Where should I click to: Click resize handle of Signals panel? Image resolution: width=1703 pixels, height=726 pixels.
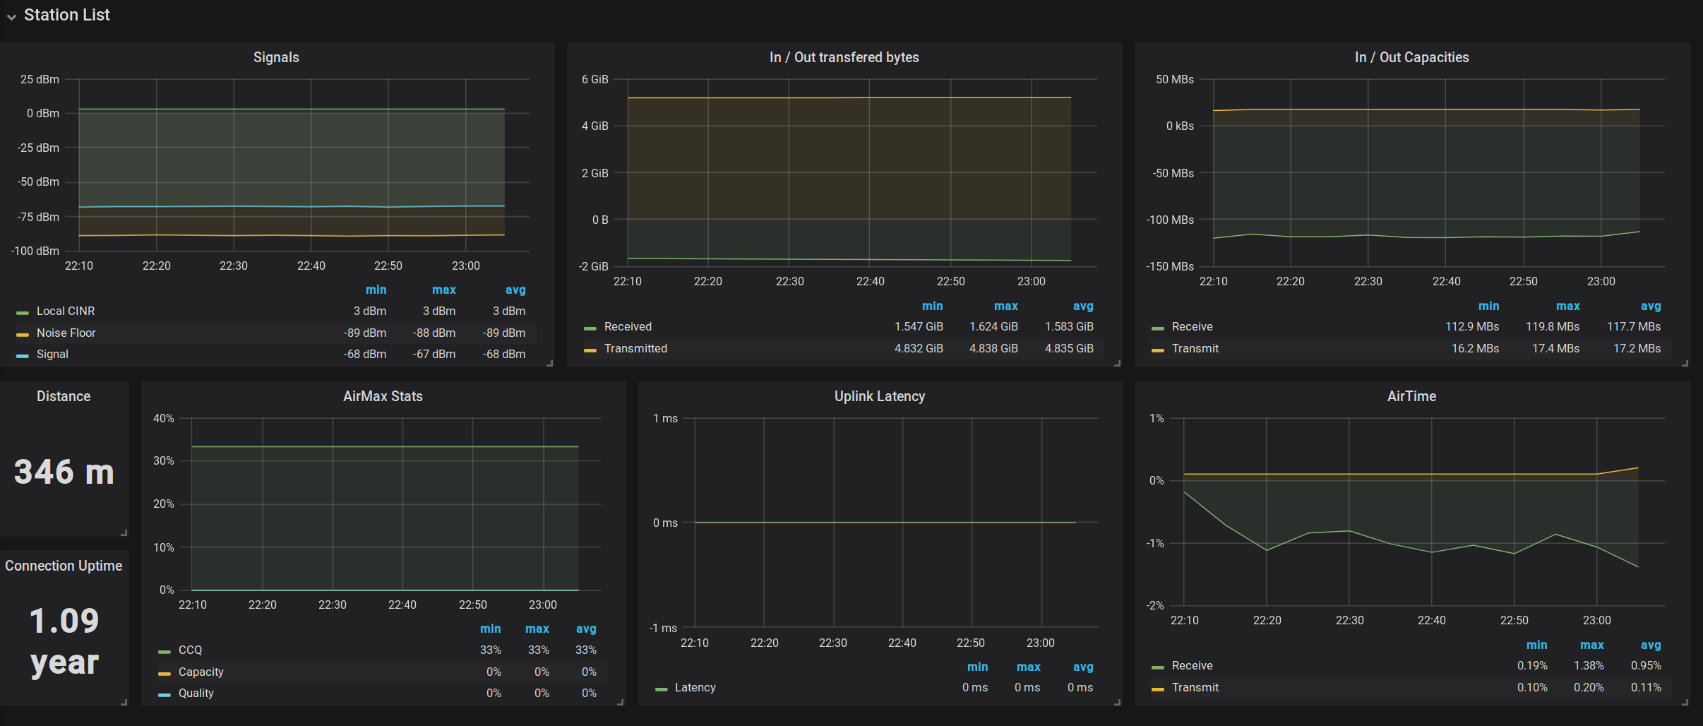coord(549,363)
